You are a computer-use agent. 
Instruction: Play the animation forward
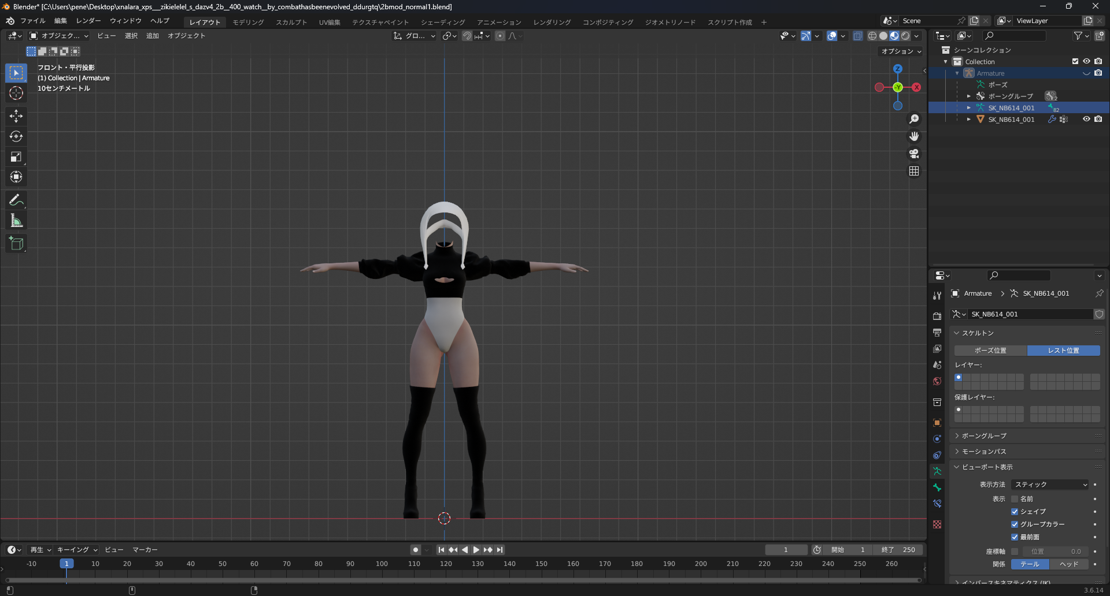click(476, 550)
